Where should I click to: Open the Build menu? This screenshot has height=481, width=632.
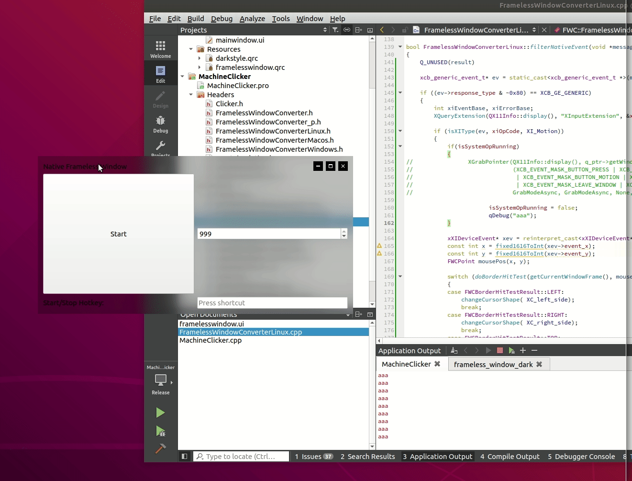click(196, 19)
